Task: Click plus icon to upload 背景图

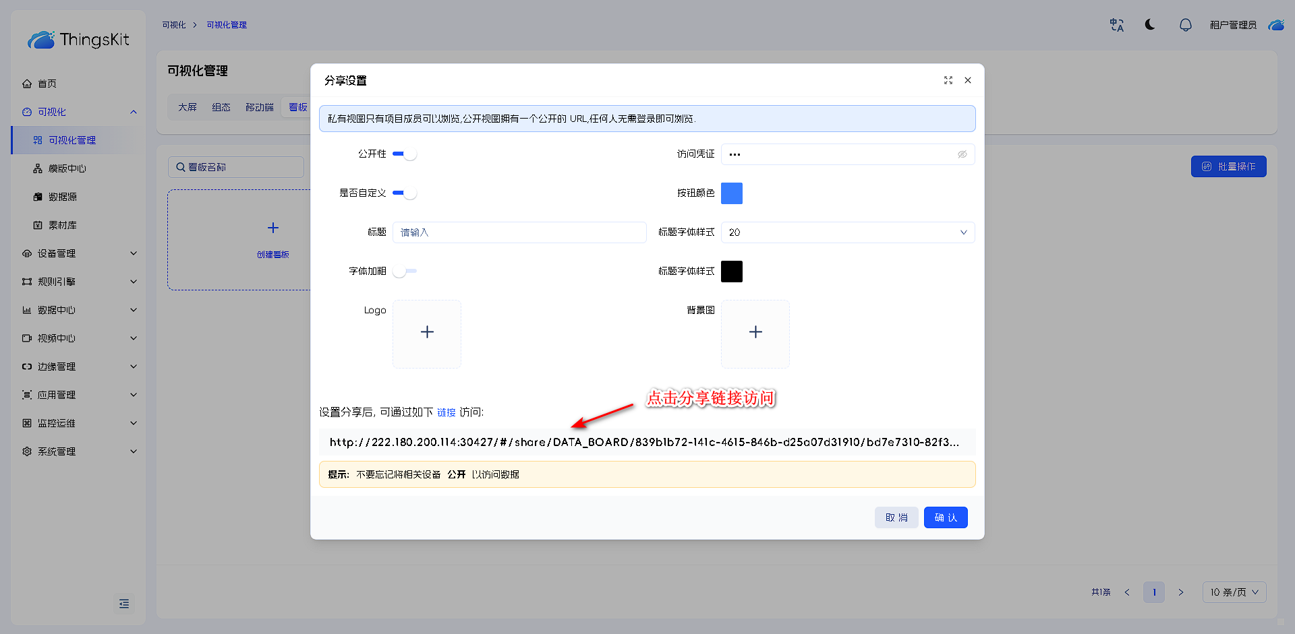Action: [755, 332]
